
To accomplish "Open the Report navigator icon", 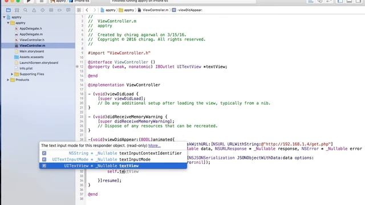I will tap(68, 10).
